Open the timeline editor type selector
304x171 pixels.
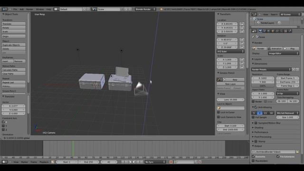pyautogui.click(x=5, y=162)
